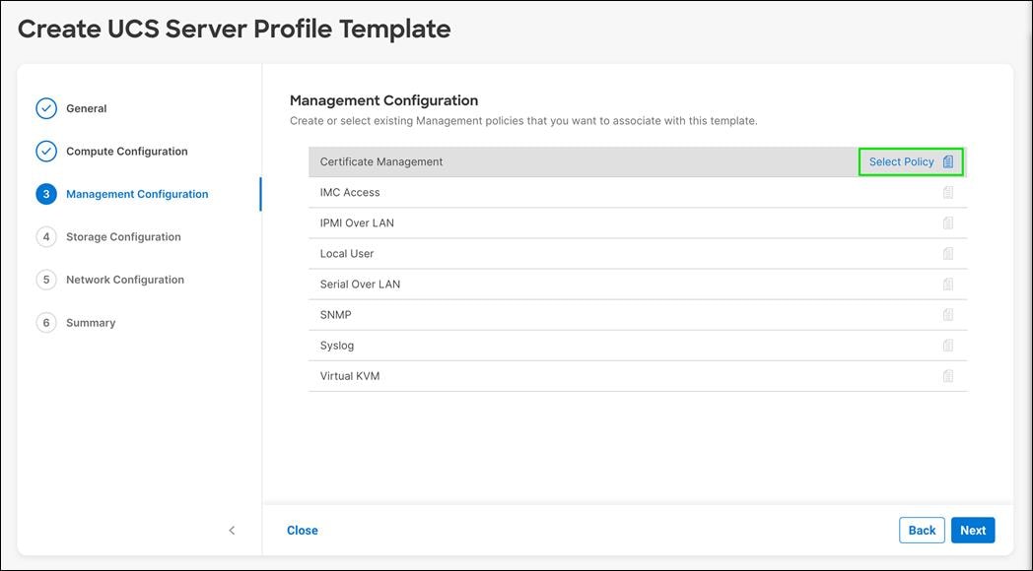Switch to the Network Configuration step

pos(124,279)
